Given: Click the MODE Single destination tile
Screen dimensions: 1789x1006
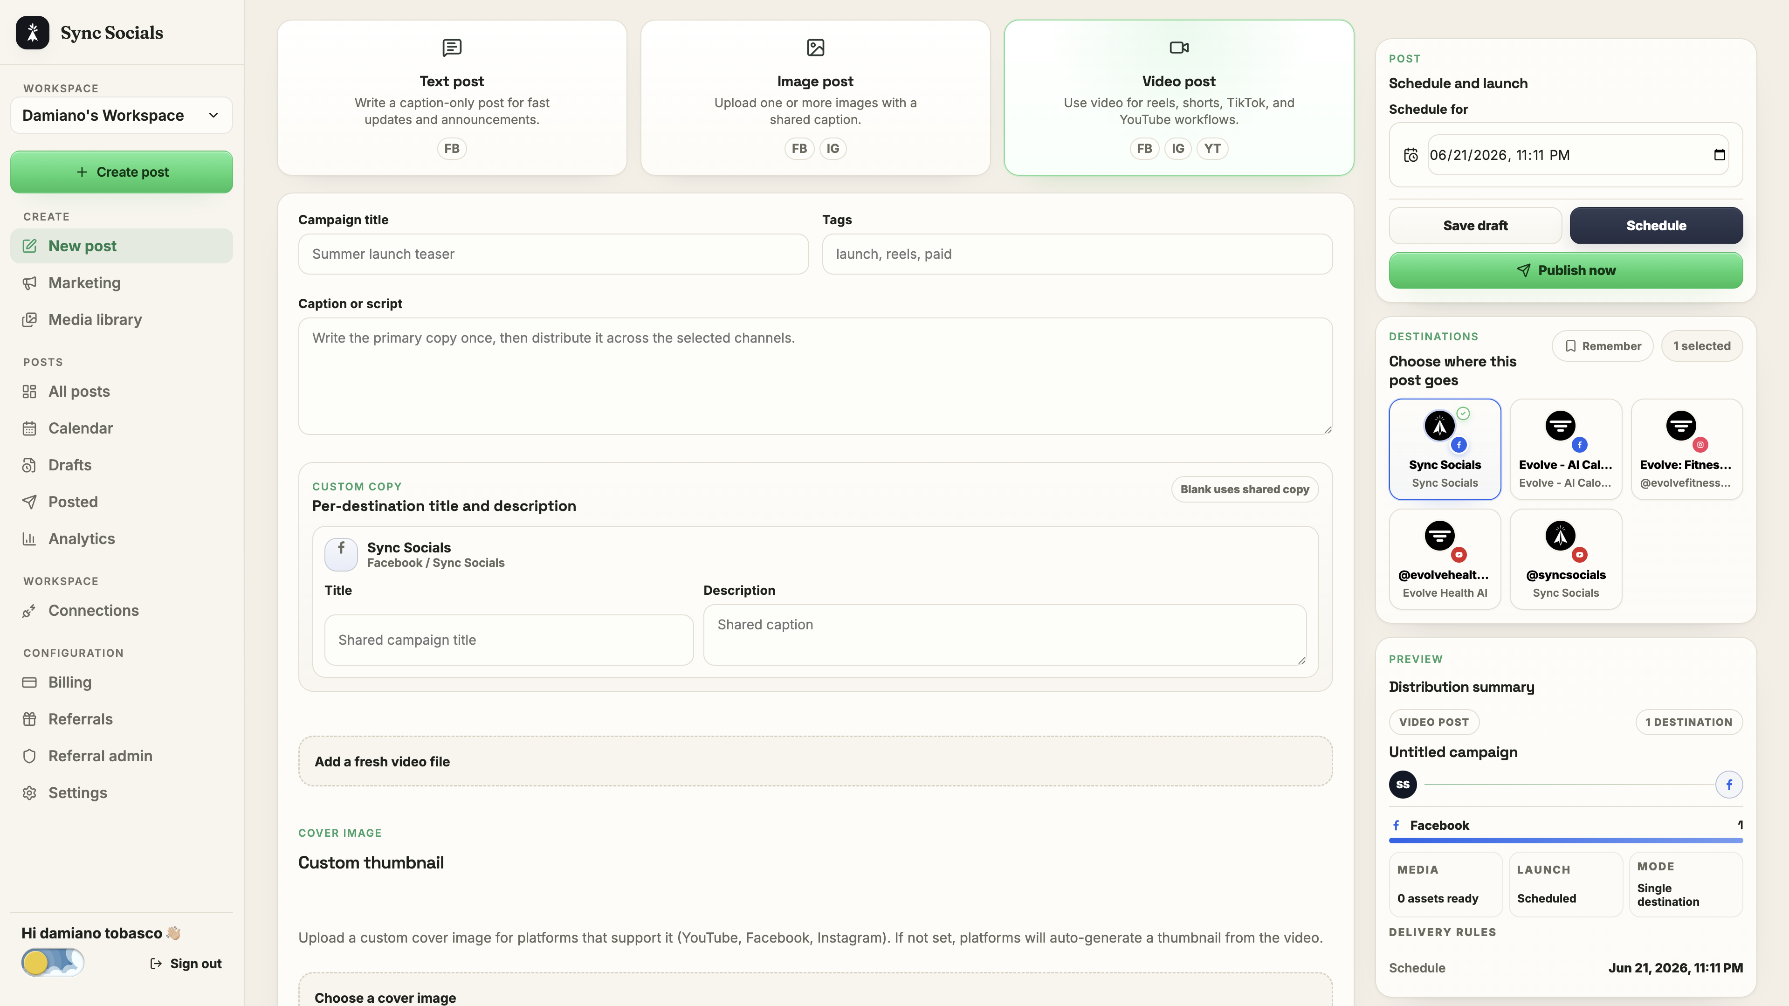Looking at the screenshot, I should (x=1686, y=884).
